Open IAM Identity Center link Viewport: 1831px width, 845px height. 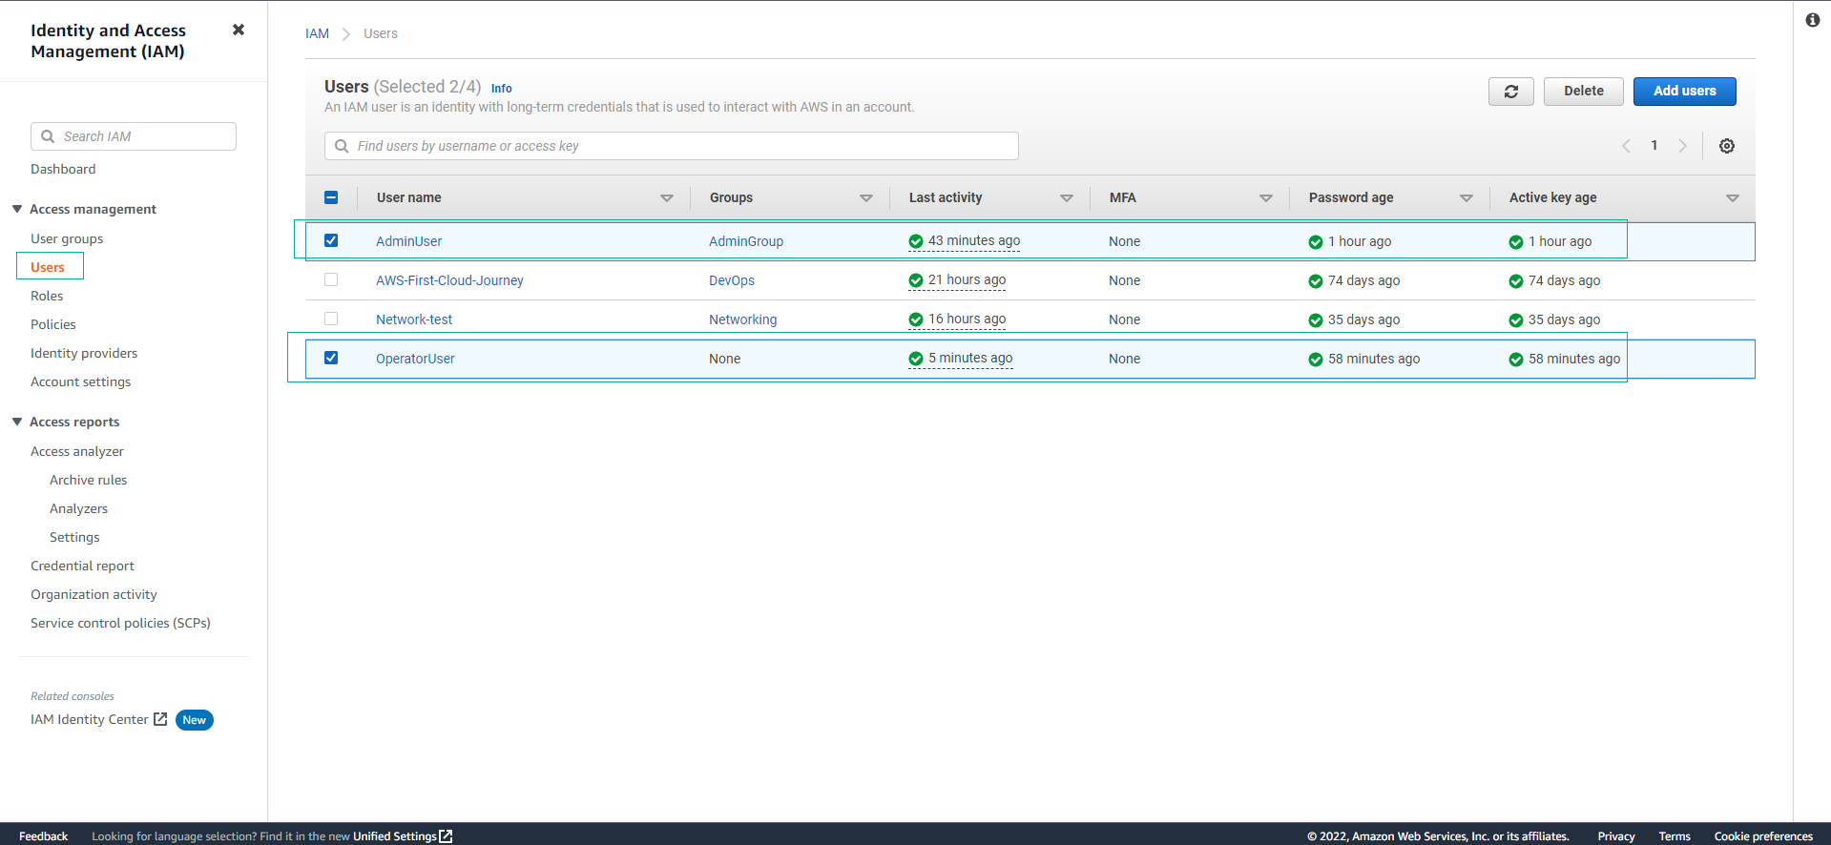point(90,719)
